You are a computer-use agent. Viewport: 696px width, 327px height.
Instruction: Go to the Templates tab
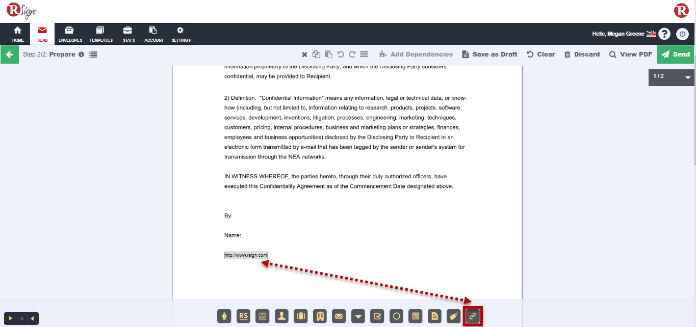tap(100, 34)
